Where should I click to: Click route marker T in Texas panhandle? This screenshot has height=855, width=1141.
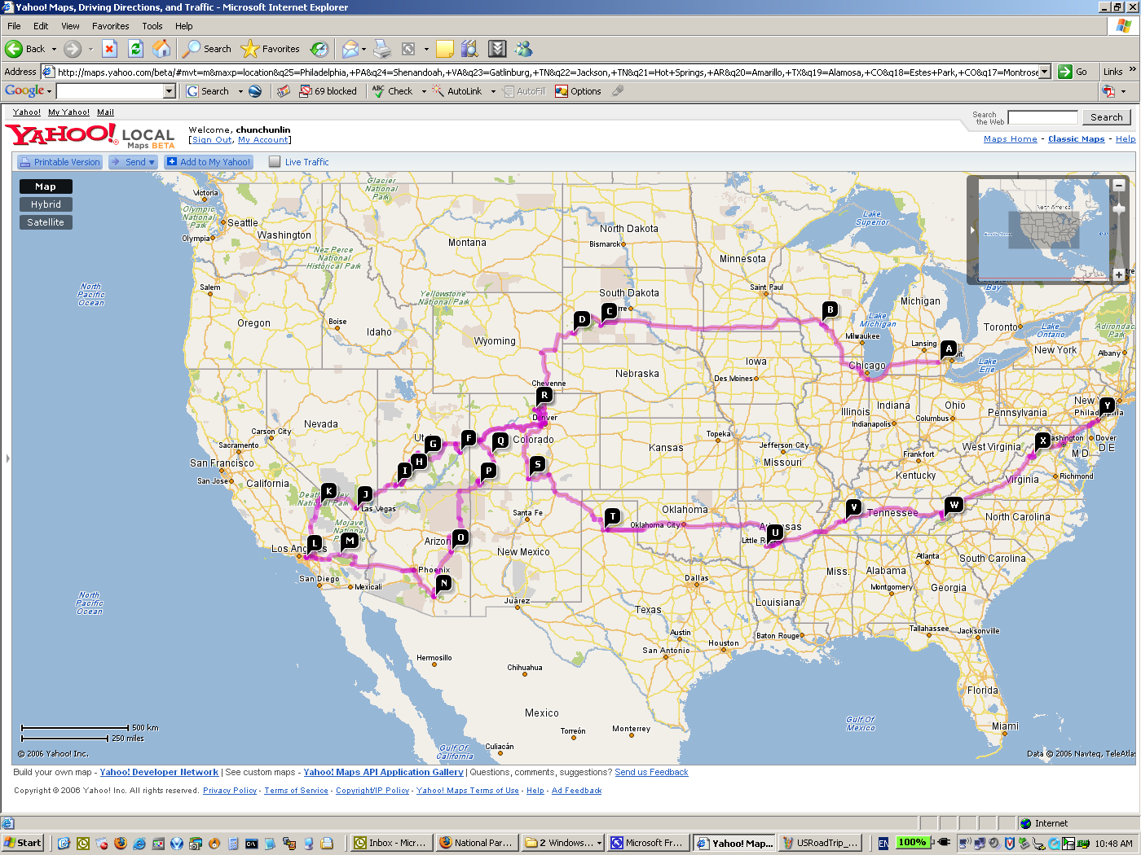pyautogui.click(x=613, y=516)
